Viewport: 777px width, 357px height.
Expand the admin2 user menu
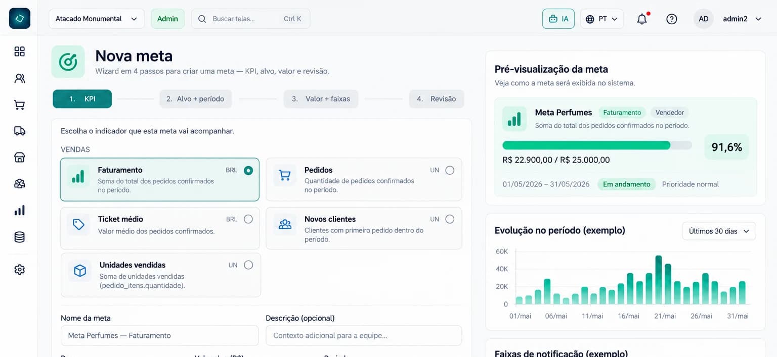coord(742,19)
